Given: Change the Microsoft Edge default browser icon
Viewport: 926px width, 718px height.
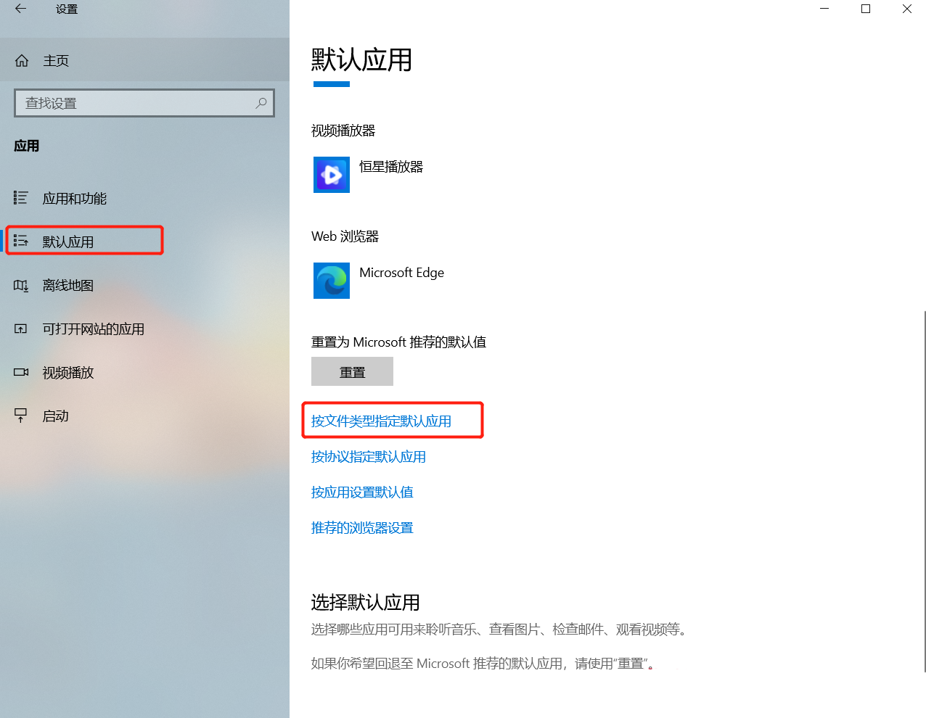Looking at the screenshot, I should (x=332, y=281).
